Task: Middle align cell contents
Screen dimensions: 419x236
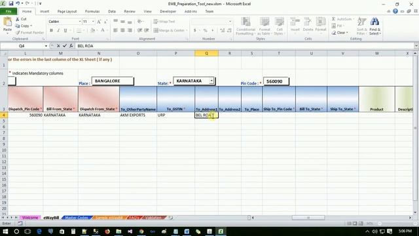Action: [122, 22]
